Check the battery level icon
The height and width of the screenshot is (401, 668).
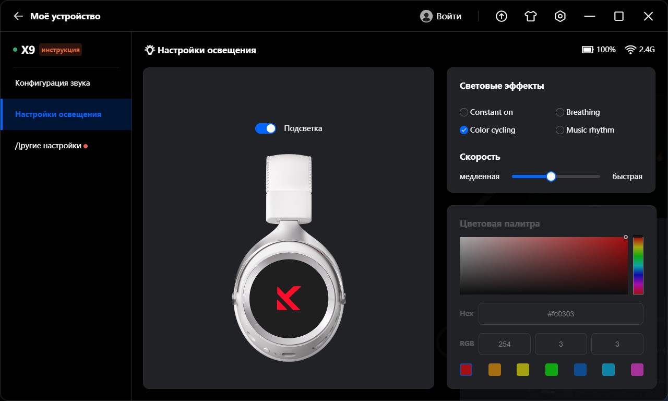click(588, 50)
